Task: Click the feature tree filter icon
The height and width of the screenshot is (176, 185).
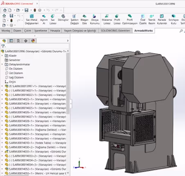Action: coord(3,46)
